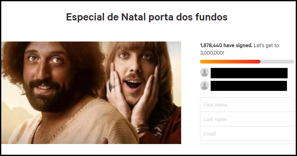Image resolution: width=297 pixels, height=156 pixels.
Task: Select the First name input field
Action: click(x=247, y=105)
